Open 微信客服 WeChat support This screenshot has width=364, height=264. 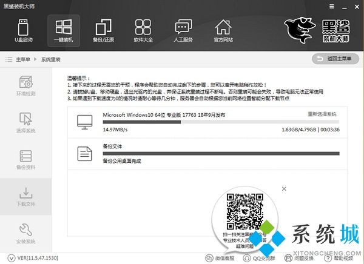point(220,258)
